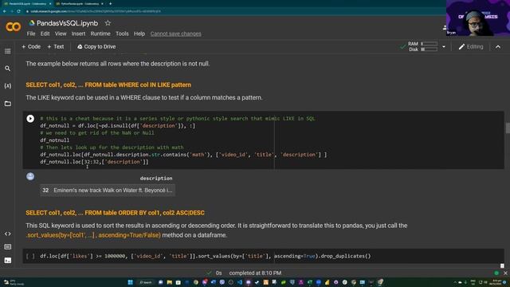Close the execution status bar

pos(505,273)
